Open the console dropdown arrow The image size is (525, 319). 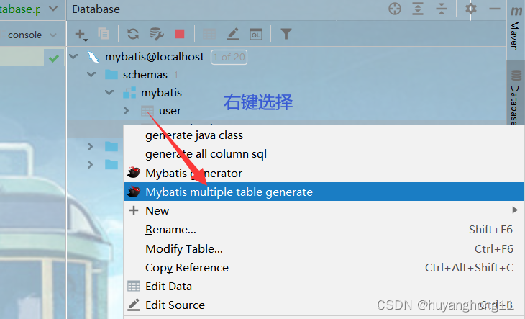click(x=53, y=35)
